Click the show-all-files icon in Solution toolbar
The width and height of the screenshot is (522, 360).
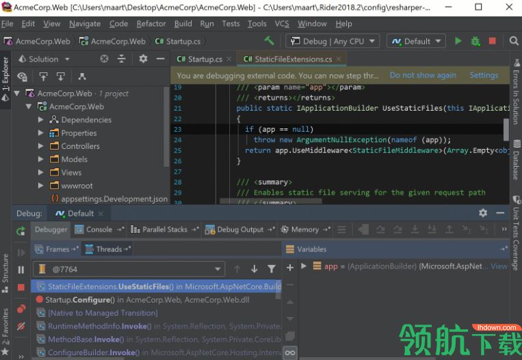coord(23,77)
